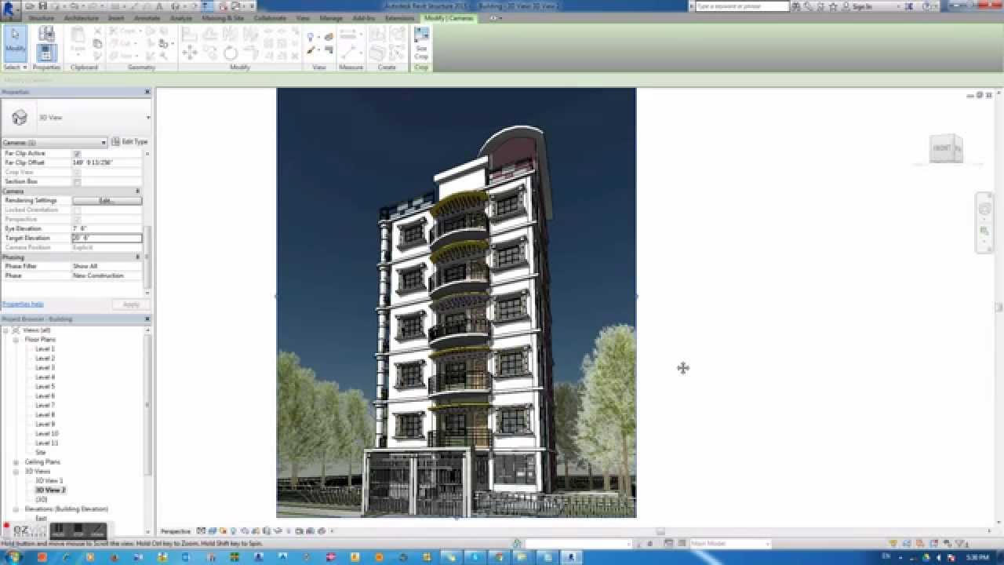Open the Properties help link
The width and height of the screenshot is (1004, 565).
coord(23,304)
